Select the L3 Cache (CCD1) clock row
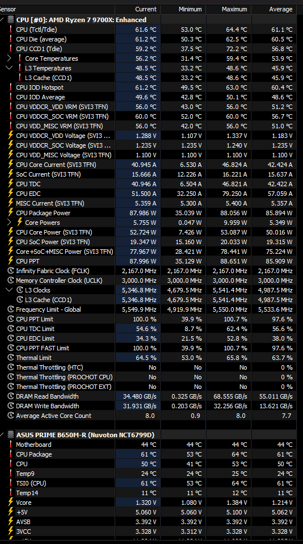The height and width of the screenshot is (544, 303). (x=149, y=300)
